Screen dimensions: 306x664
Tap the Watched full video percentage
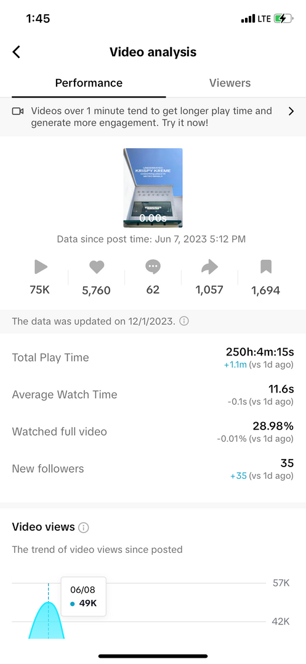273,426
